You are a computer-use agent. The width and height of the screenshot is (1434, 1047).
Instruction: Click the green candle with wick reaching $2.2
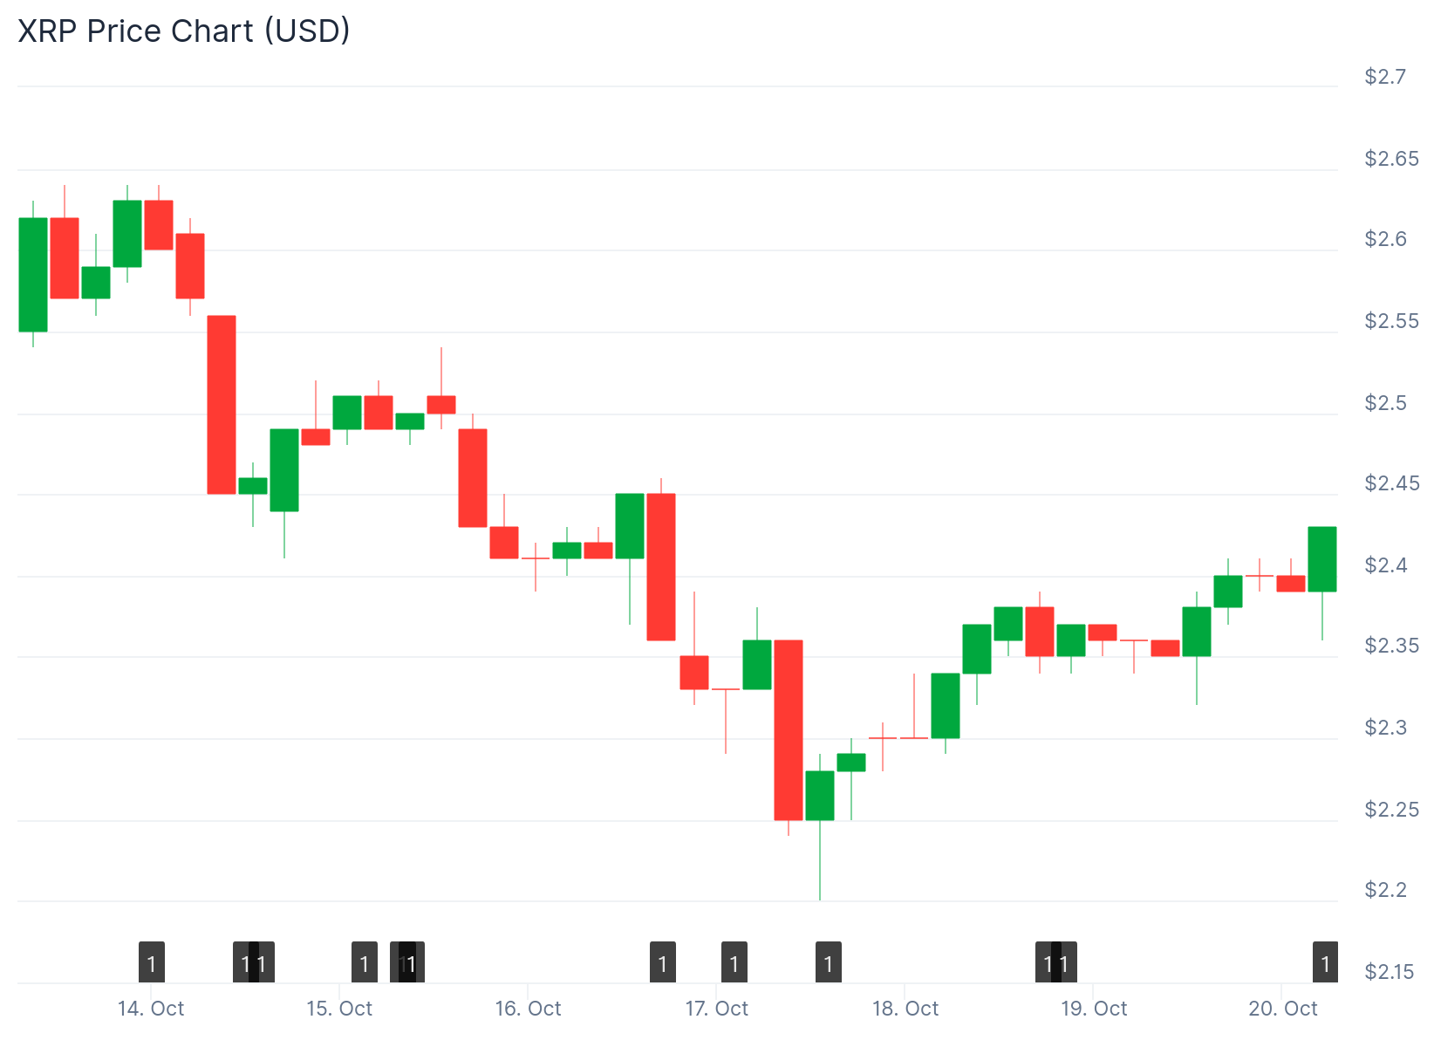pyautogui.click(x=820, y=795)
